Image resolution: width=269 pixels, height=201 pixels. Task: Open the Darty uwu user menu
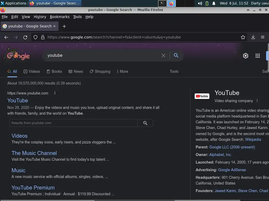pos(260,3)
